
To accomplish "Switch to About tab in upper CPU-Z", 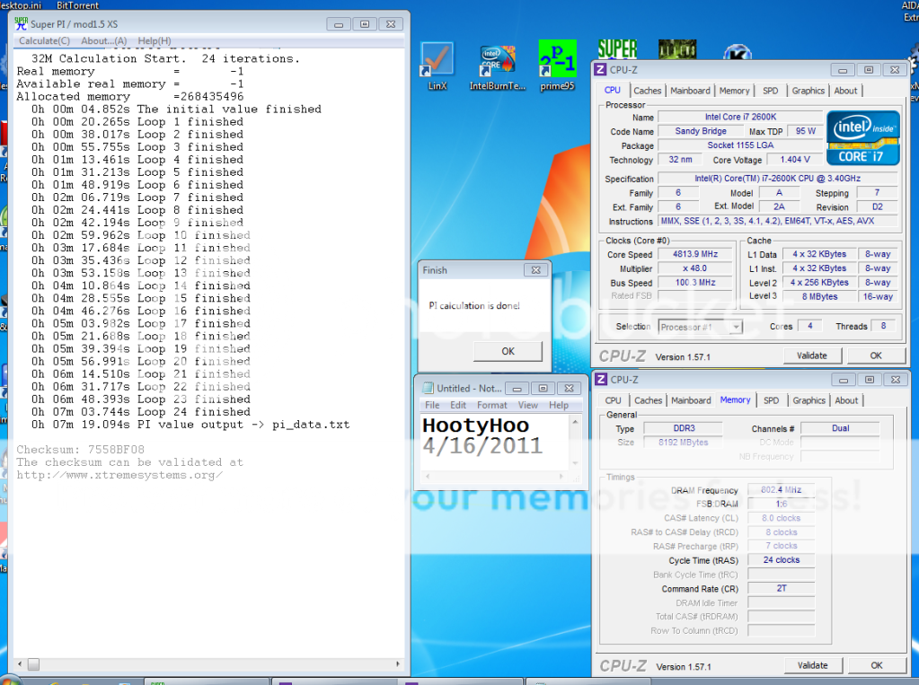I will 845,91.
